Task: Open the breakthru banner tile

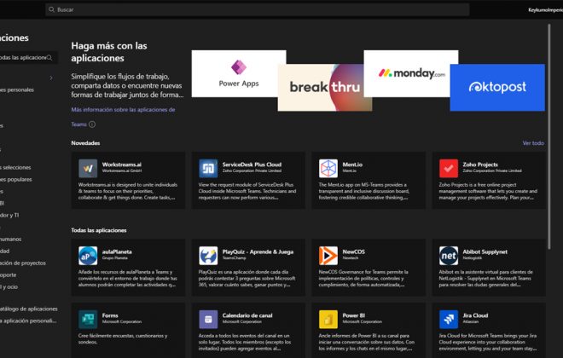Action: (325, 88)
